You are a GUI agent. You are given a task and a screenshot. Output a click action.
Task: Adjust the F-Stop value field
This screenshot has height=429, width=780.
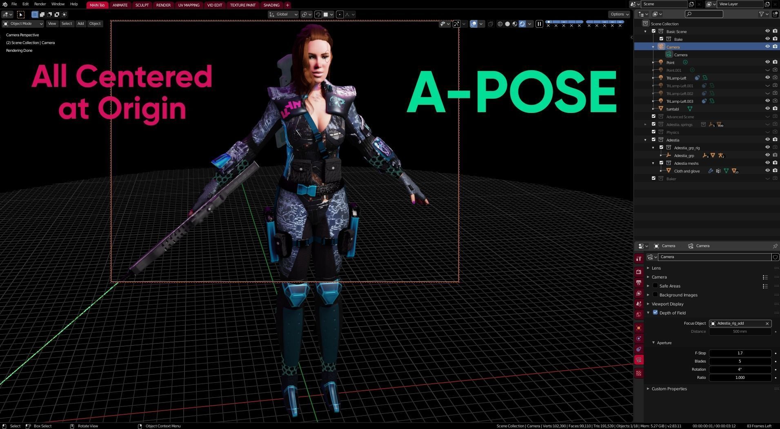740,353
